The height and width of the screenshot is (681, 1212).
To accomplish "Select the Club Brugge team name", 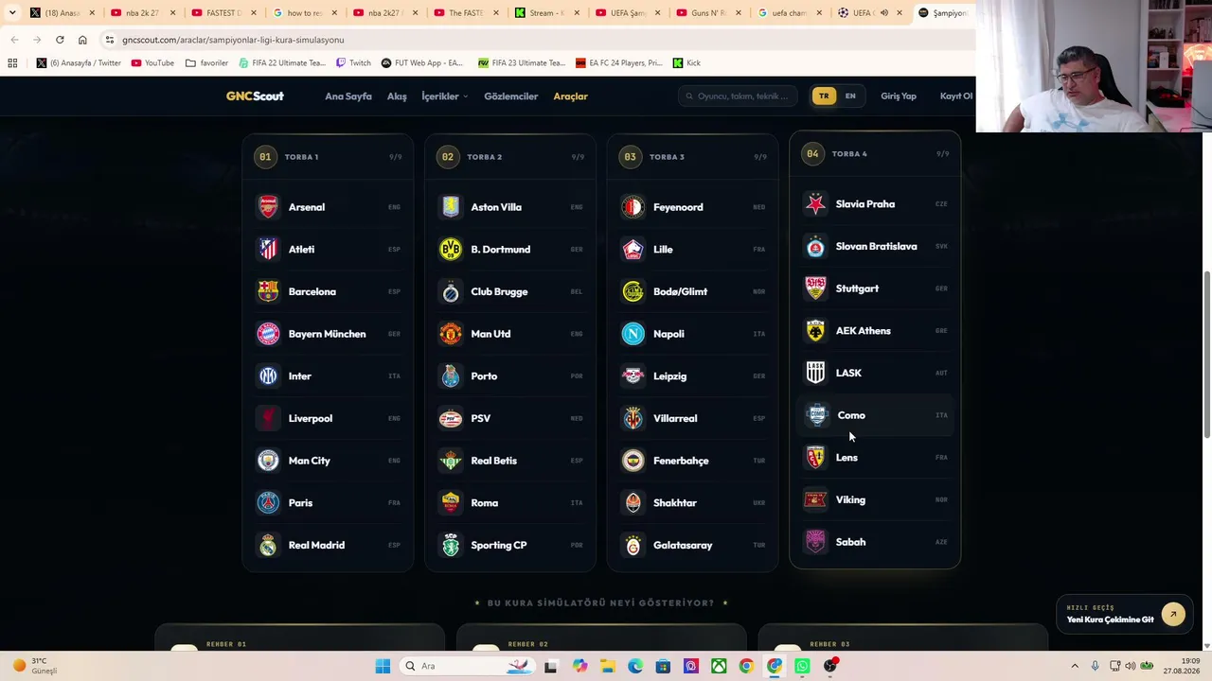I will (x=499, y=291).
